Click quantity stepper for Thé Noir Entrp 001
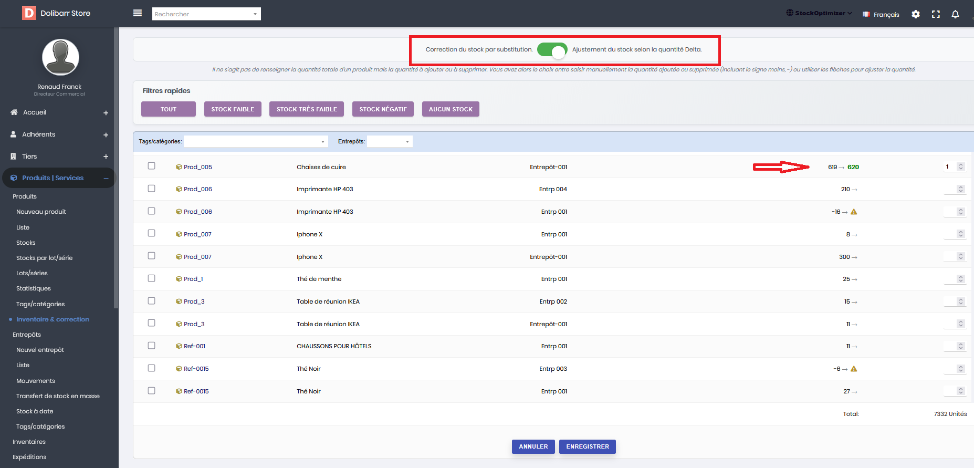Viewport: 974px width, 468px height. tap(961, 391)
